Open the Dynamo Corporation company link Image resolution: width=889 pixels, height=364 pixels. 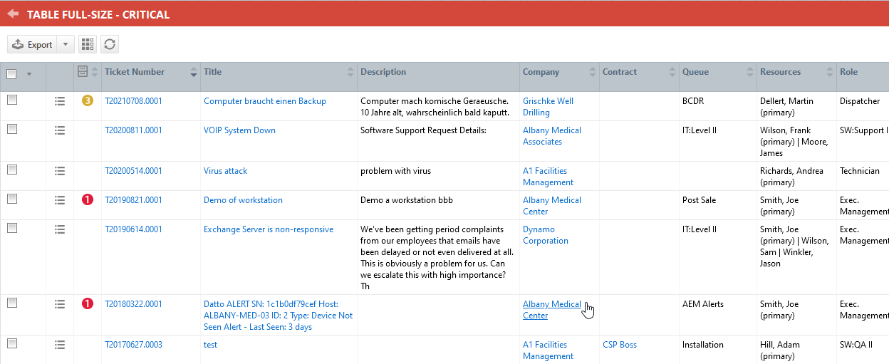(x=545, y=235)
